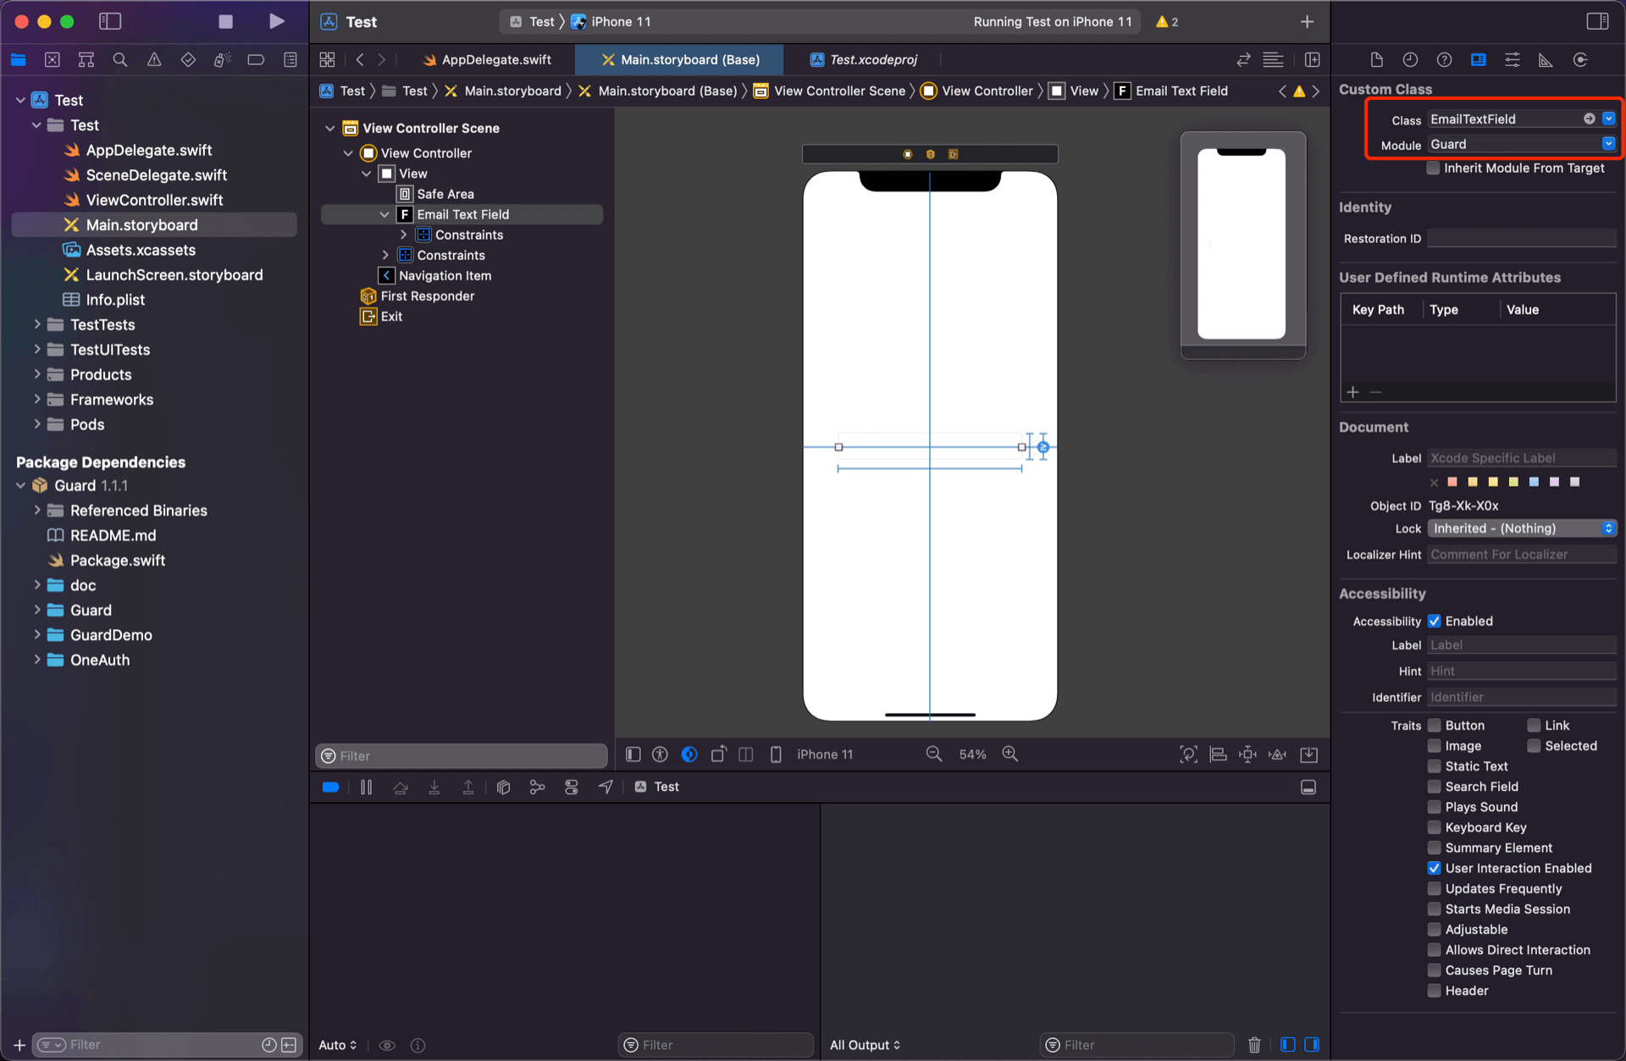Click the Restoration ID input field
1626x1061 pixels.
(x=1521, y=239)
